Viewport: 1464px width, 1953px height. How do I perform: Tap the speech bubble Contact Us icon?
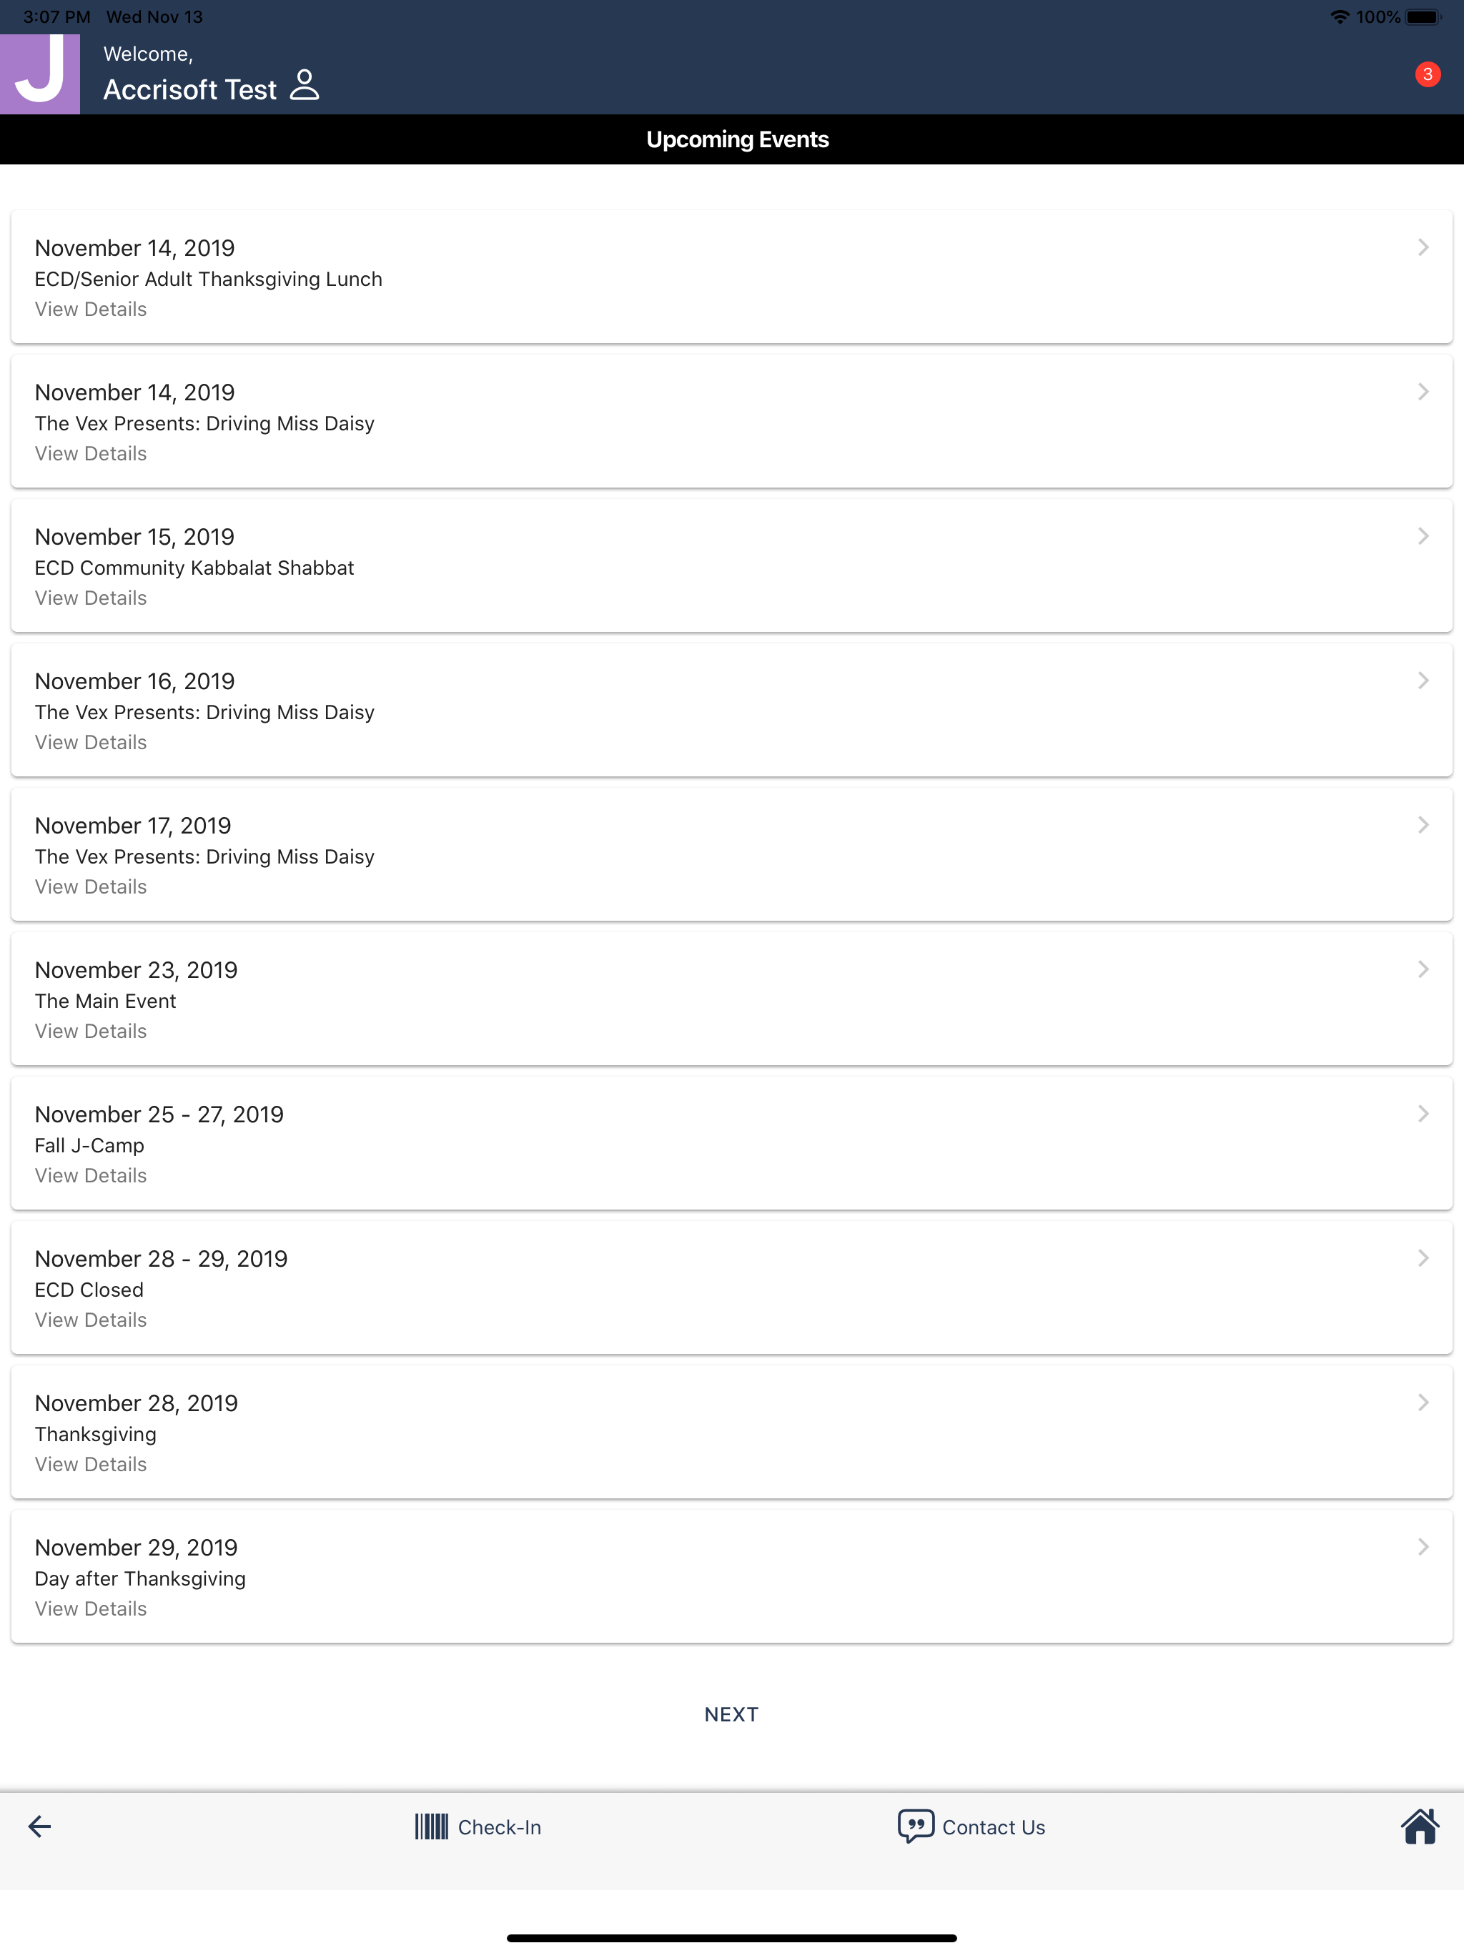(916, 1826)
